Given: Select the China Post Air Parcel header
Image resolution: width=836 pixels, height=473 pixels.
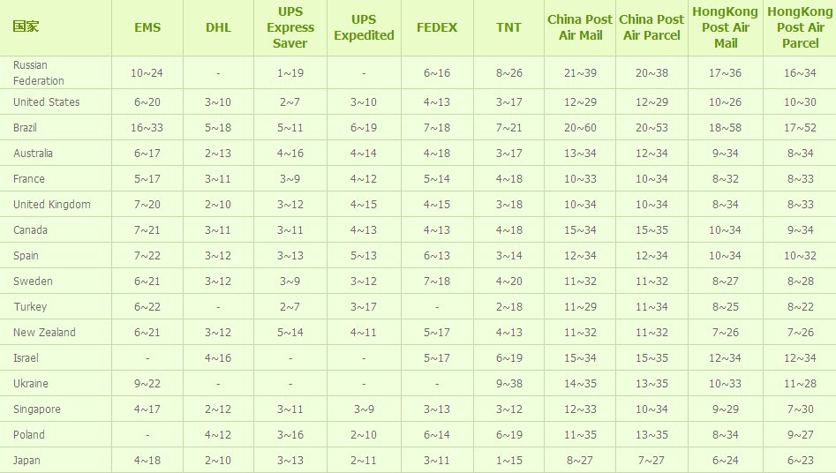Looking at the screenshot, I should tap(651, 27).
